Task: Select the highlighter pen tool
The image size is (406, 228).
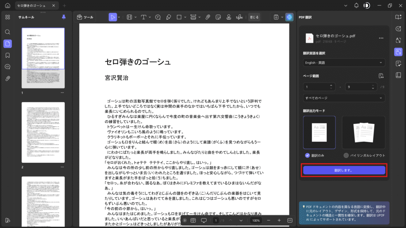Action: pyautogui.click(x=169, y=17)
